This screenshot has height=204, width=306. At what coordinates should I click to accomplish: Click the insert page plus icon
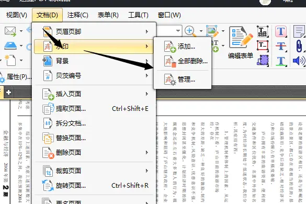click(48, 94)
